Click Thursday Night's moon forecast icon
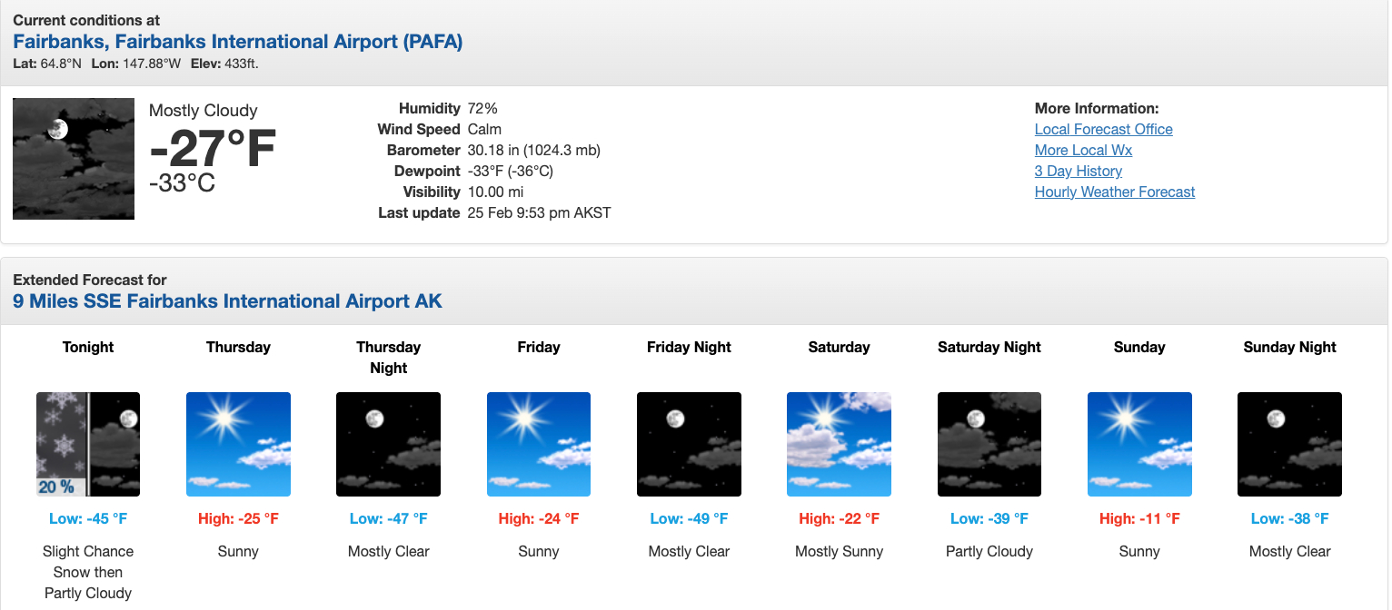The height and width of the screenshot is (610, 1392). pyautogui.click(x=388, y=444)
